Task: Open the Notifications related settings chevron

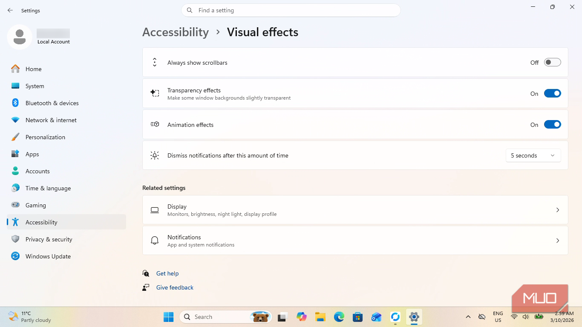Action: click(x=558, y=241)
